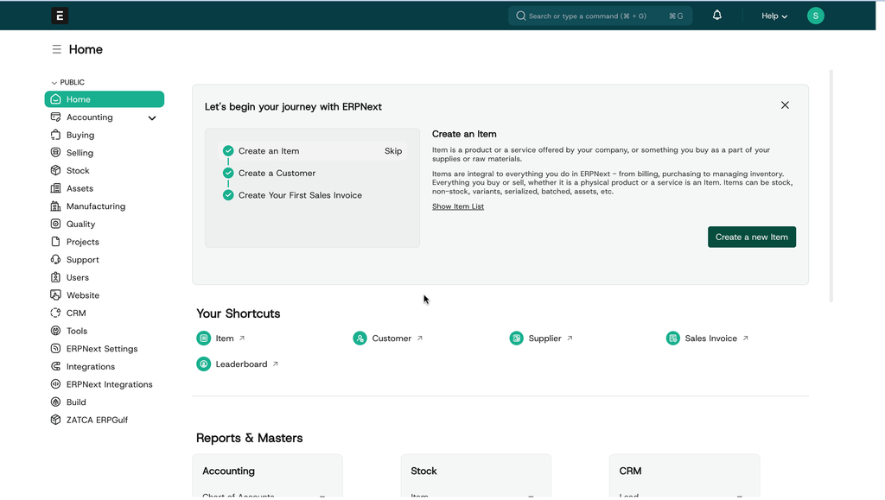Click the Quality sidebar icon

pyautogui.click(x=55, y=224)
